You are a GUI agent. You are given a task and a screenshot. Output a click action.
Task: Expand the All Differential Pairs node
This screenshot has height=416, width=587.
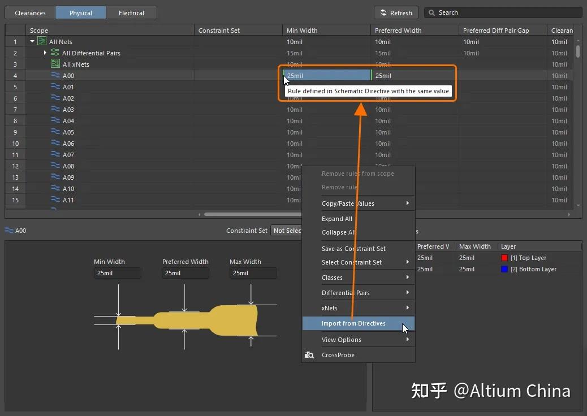[x=45, y=53]
